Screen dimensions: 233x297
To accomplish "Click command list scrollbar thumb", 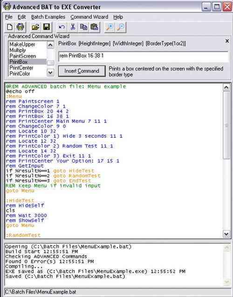I will pos(50,63).
